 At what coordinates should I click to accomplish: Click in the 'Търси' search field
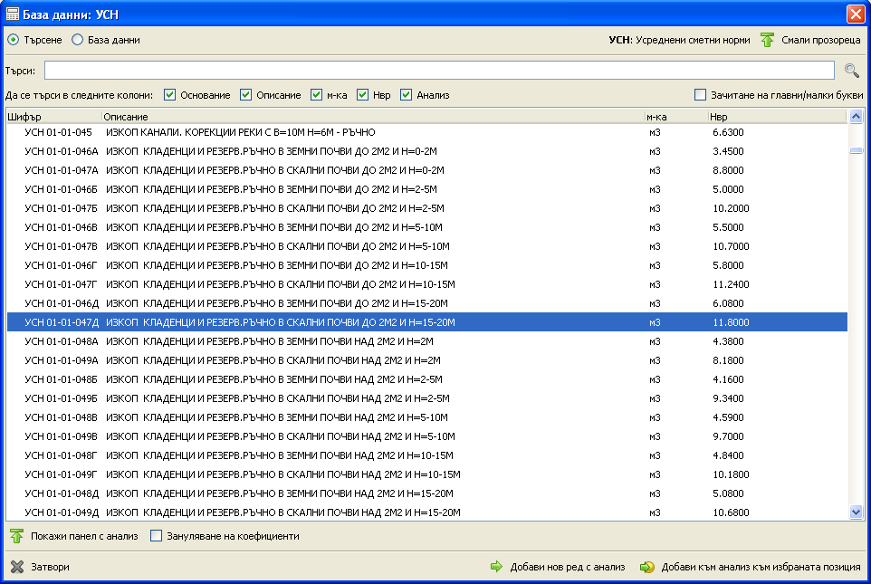point(439,71)
